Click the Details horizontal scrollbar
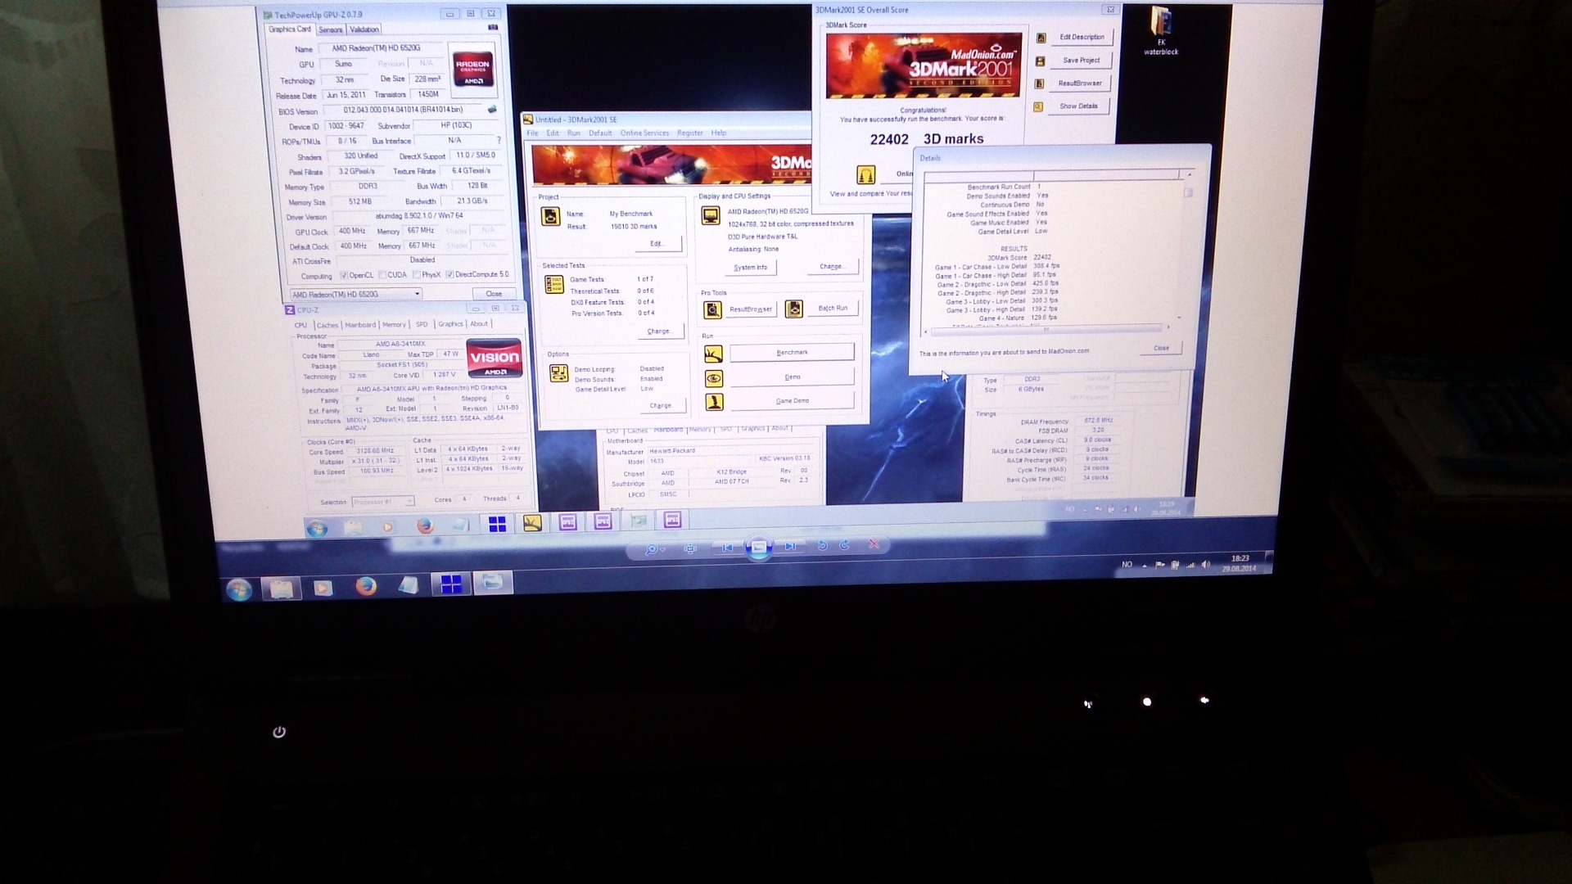 pyautogui.click(x=1046, y=329)
